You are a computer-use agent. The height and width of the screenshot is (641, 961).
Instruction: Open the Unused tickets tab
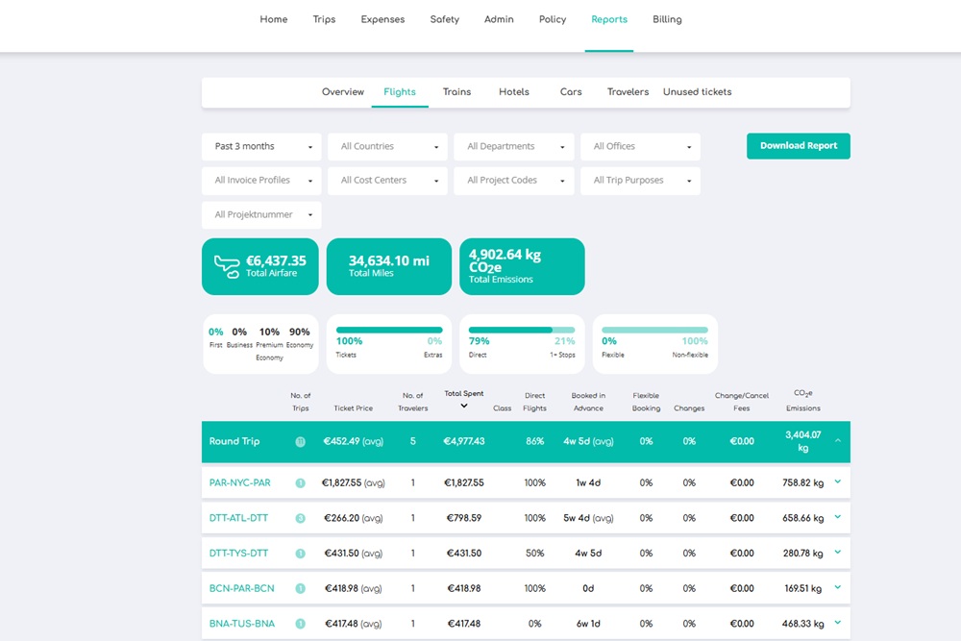697,92
